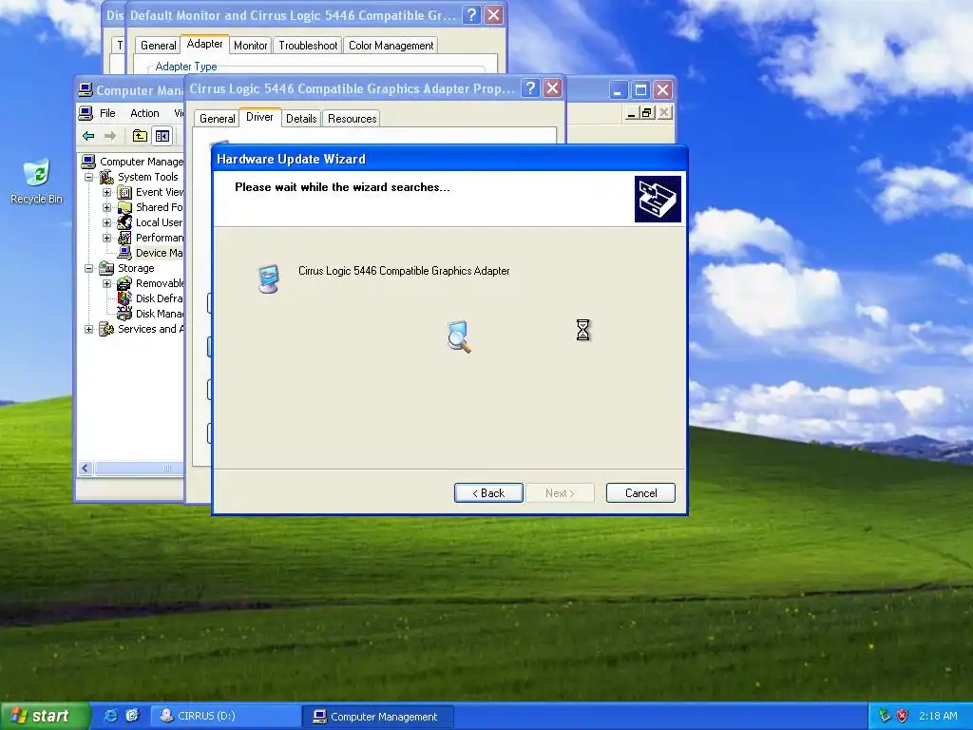Expand Local Users and Groups node
Screen dimensions: 973x730
point(106,222)
